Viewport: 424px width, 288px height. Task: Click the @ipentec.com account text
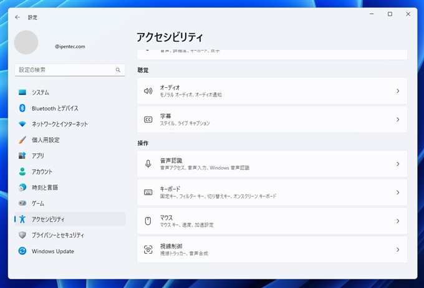pyautogui.click(x=70, y=47)
